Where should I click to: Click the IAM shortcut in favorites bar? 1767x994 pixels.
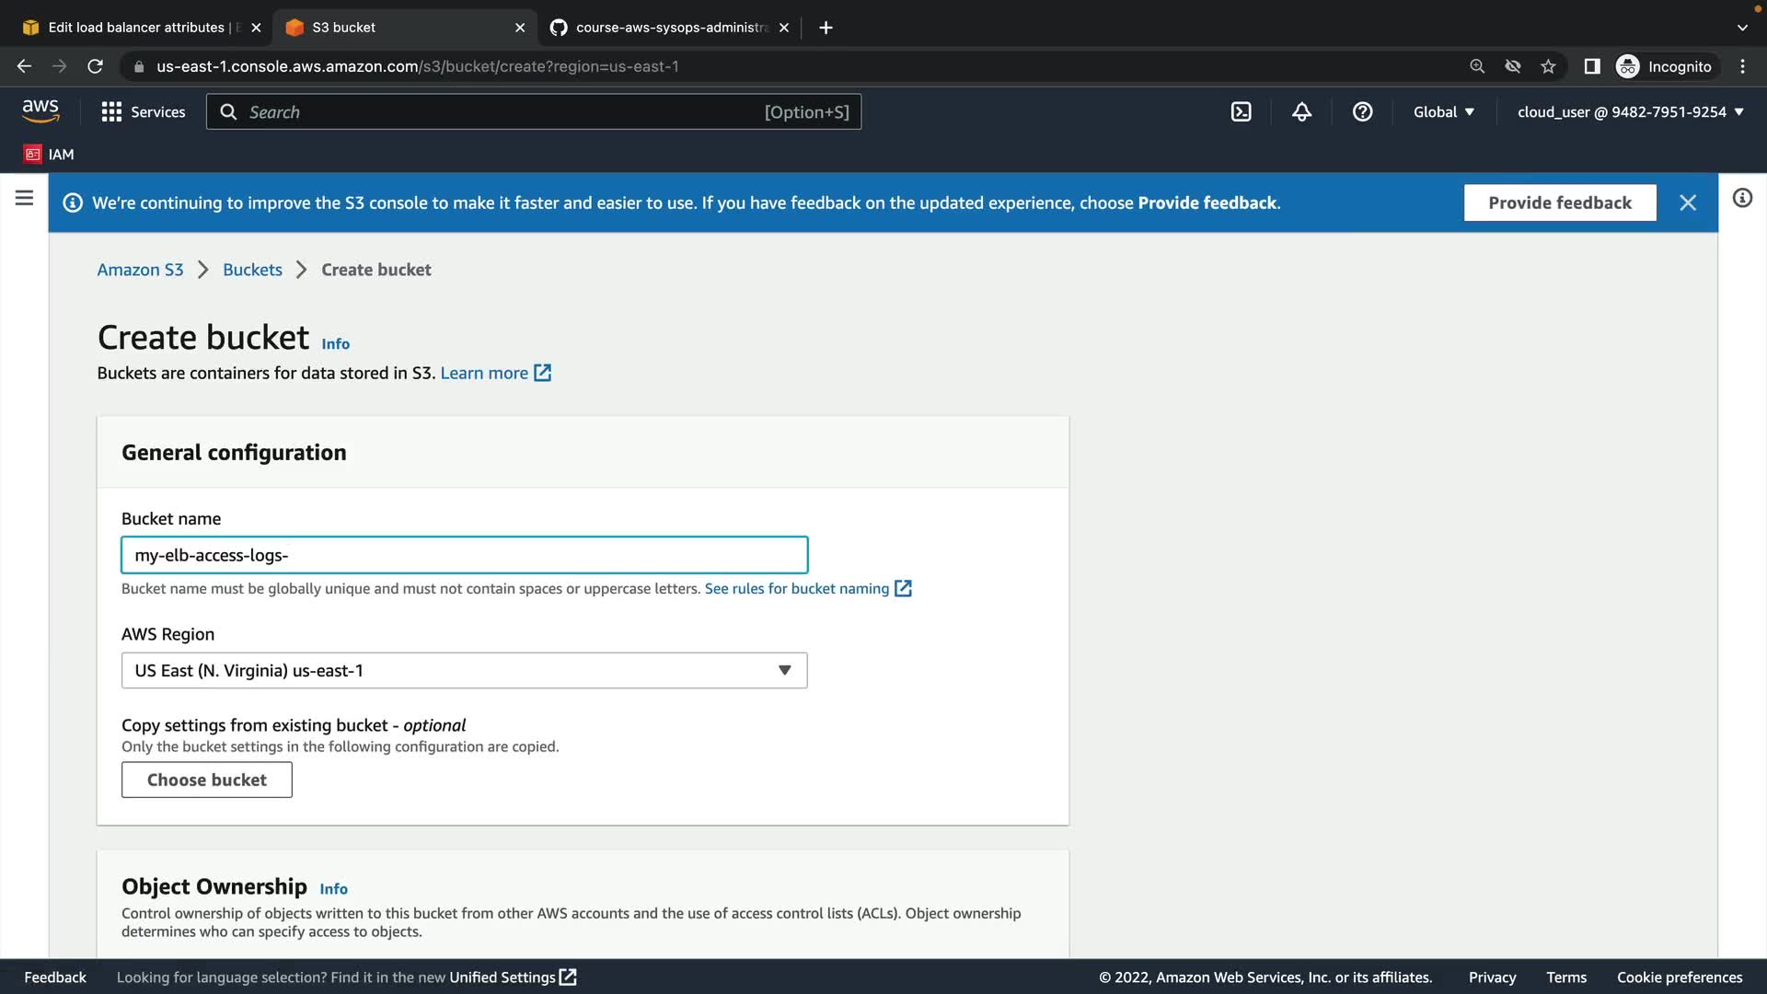pos(50,154)
